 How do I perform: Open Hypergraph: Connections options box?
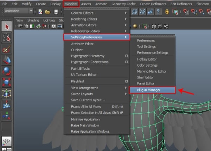click(126, 62)
